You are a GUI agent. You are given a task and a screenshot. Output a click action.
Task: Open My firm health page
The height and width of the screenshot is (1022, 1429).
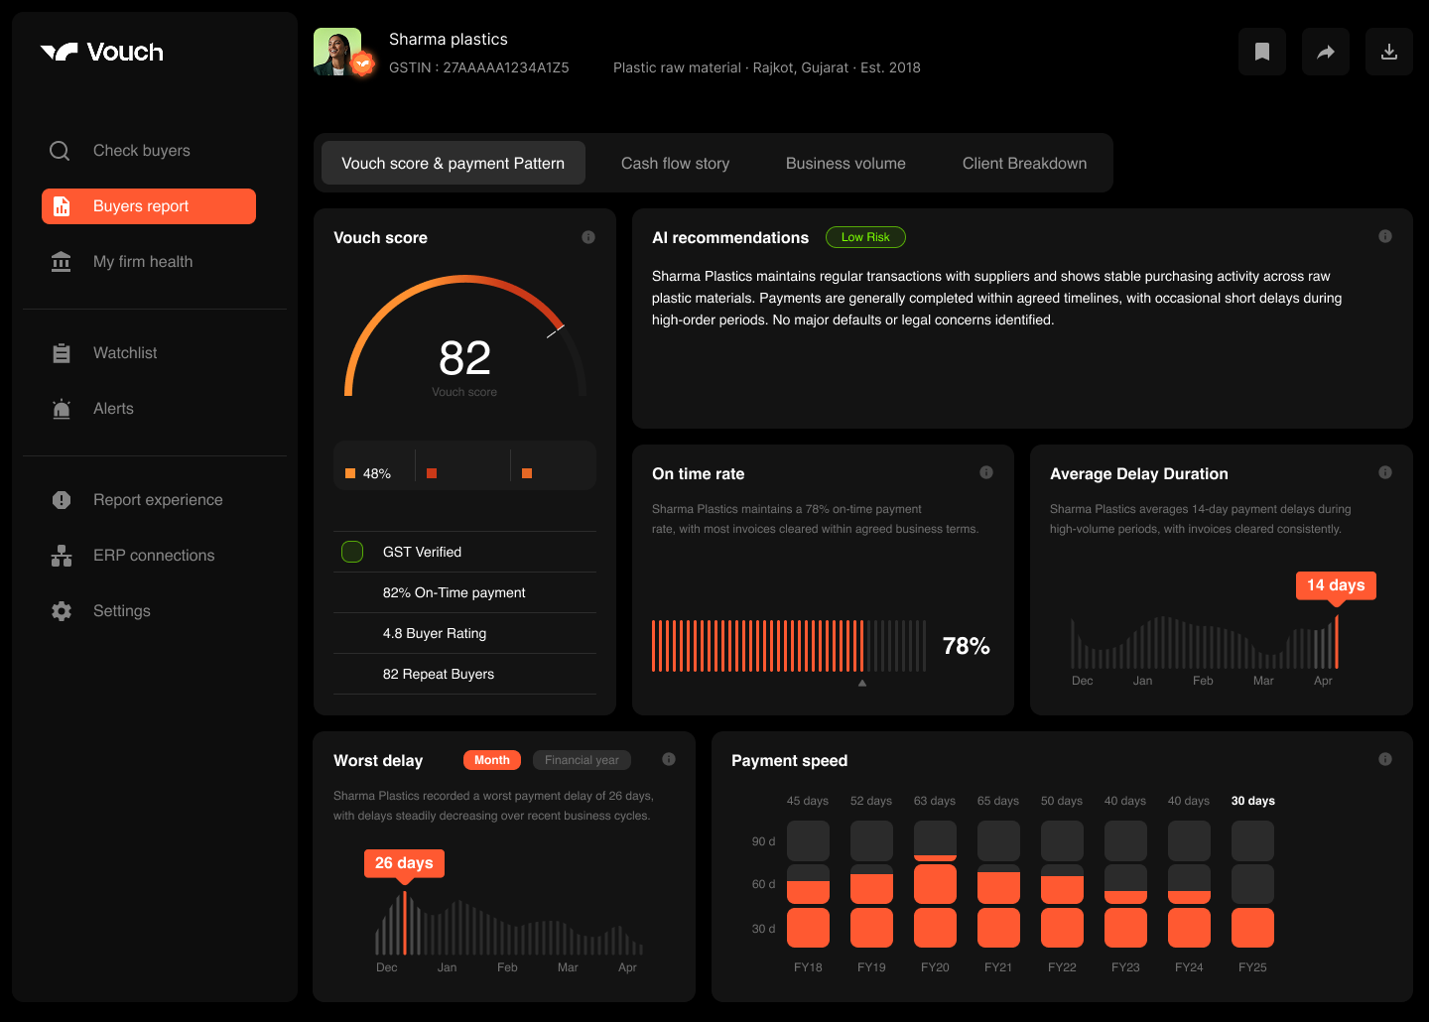(143, 262)
